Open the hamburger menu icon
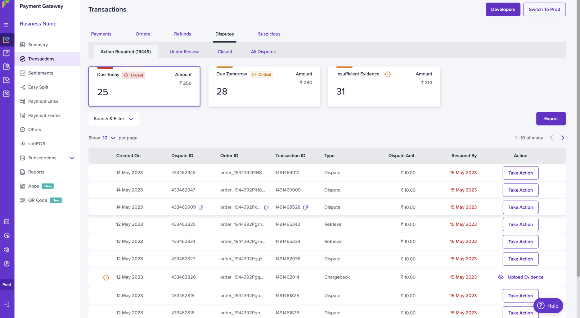Viewport: 580px width, 318px height. coord(6,25)
